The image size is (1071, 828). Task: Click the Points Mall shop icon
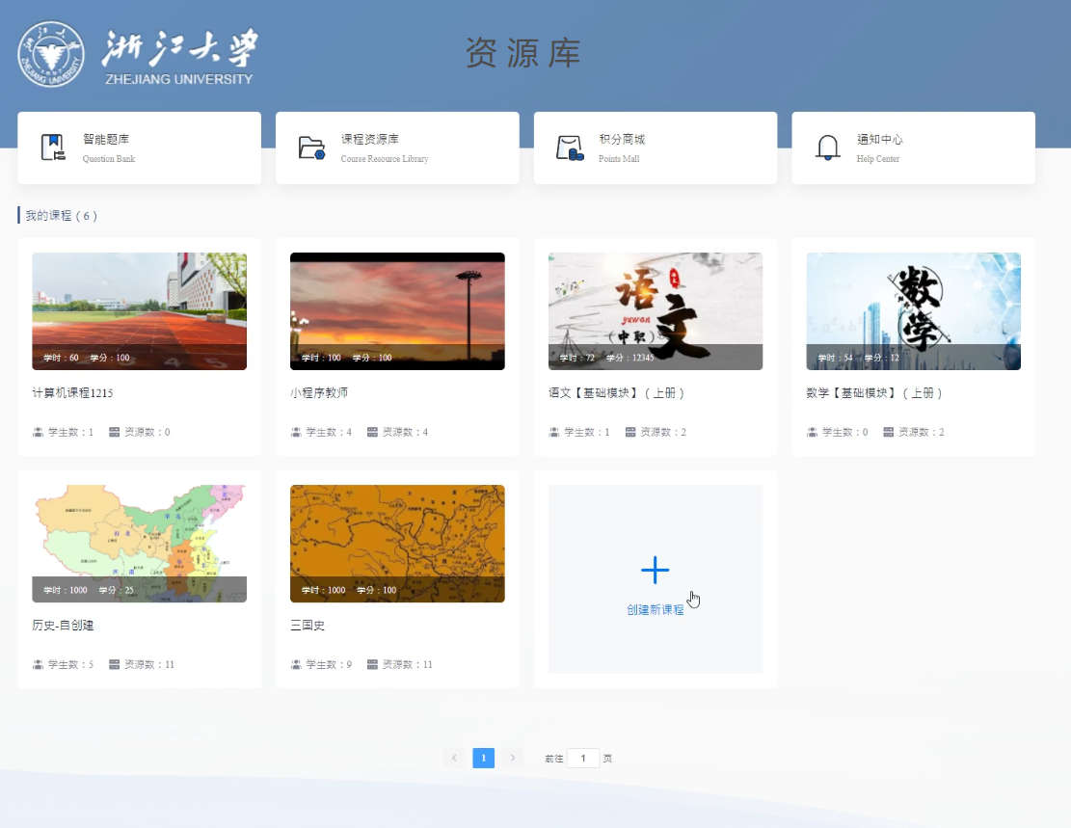tap(570, 147)
